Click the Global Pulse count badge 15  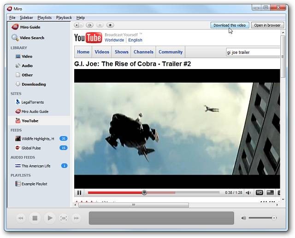click(x=64, y=148)
